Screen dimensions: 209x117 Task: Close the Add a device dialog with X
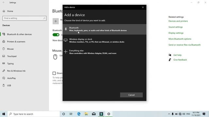pyautogui.click(x=143, y=7)
